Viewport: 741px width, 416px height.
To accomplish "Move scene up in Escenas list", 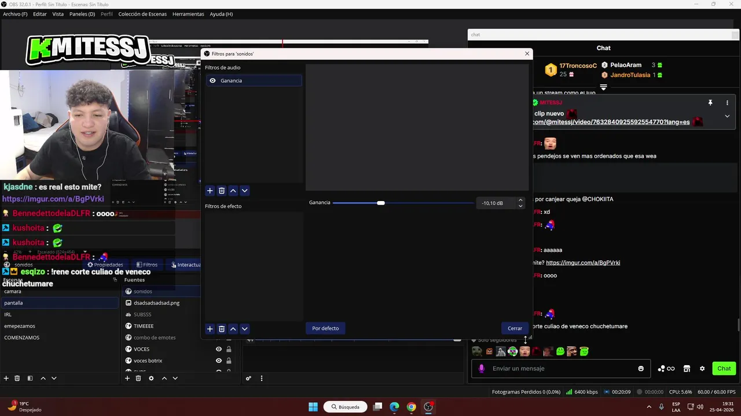I will [43, 378].
